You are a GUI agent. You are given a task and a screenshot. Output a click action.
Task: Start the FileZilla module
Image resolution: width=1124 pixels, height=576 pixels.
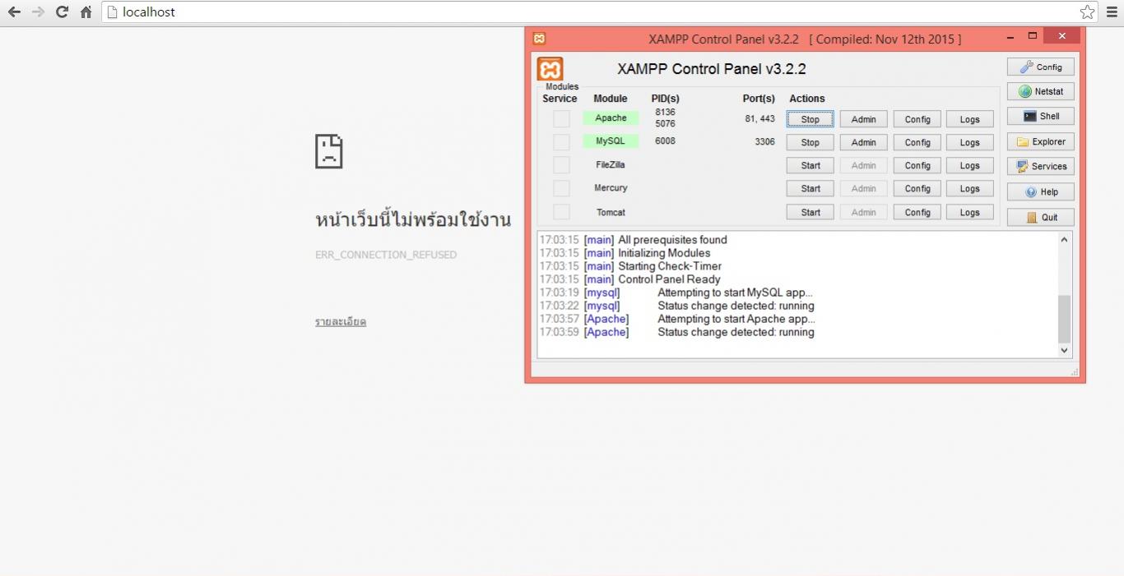tap(809, 165)
